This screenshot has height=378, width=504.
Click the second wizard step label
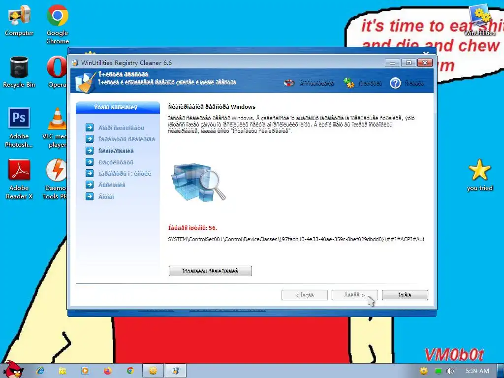126,139
